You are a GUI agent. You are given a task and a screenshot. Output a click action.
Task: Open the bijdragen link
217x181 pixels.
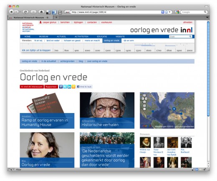tap(78, 23)
